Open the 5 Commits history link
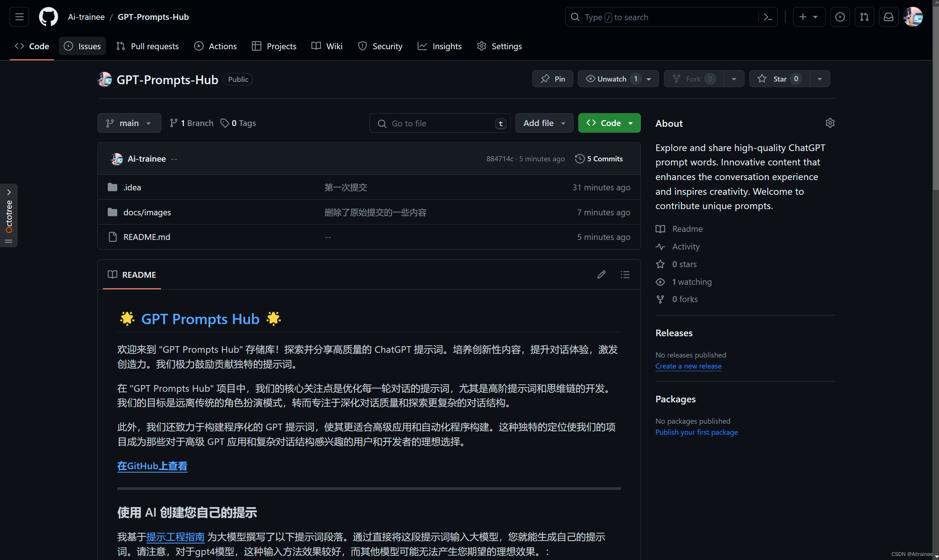Viewport: 939px width, 560px height. pyautogui.click(x=599, y=159)
